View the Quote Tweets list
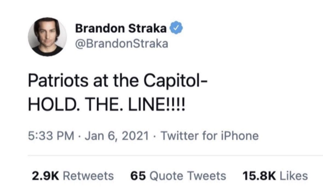This screenshot has width=323, height=192. (187, 175)
